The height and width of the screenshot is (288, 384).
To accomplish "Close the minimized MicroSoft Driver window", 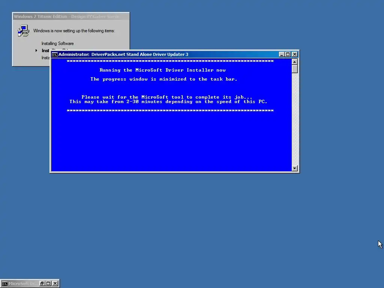I will (55, 283).
